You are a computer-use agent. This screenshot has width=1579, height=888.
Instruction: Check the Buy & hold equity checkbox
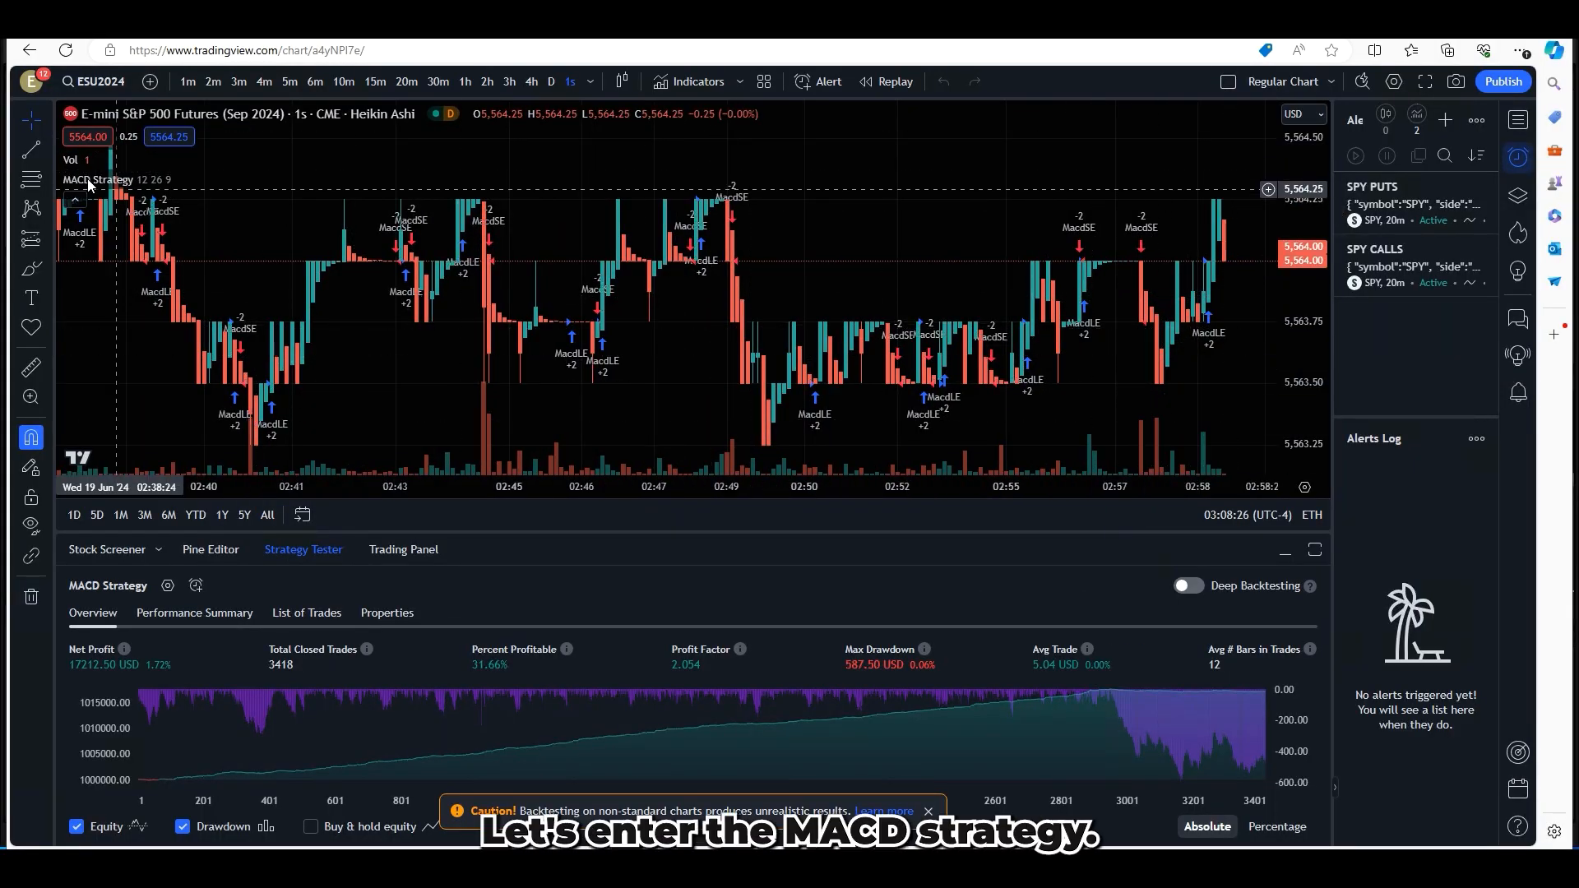pyautogui.click(x=311, y=826)
